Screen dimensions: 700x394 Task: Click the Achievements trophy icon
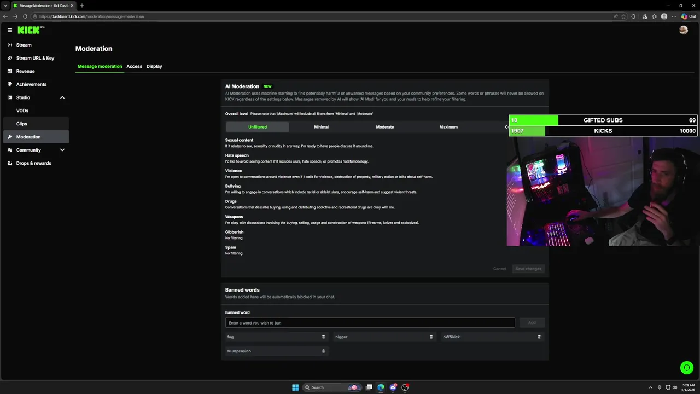point(10,84)
